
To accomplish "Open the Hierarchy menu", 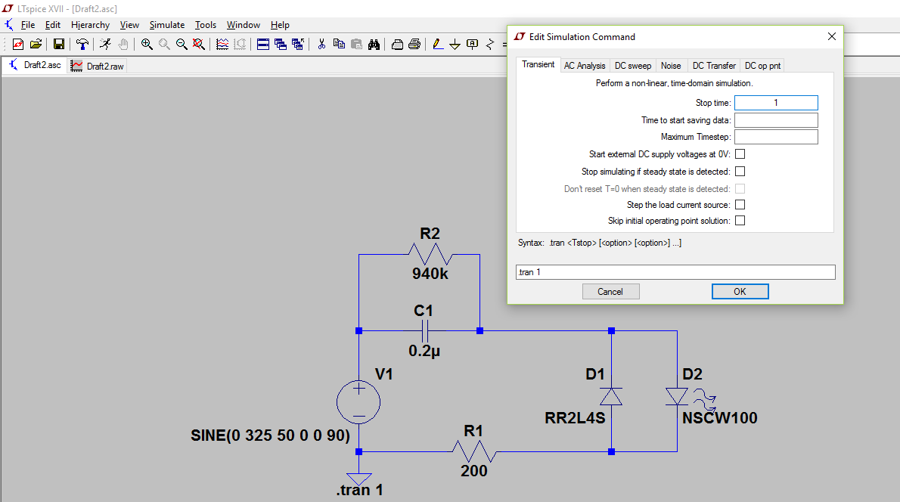I will coord(90,25).
